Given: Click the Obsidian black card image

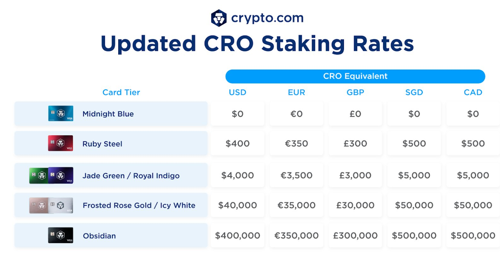Looking at the screenshot, I should coord(61,235).
